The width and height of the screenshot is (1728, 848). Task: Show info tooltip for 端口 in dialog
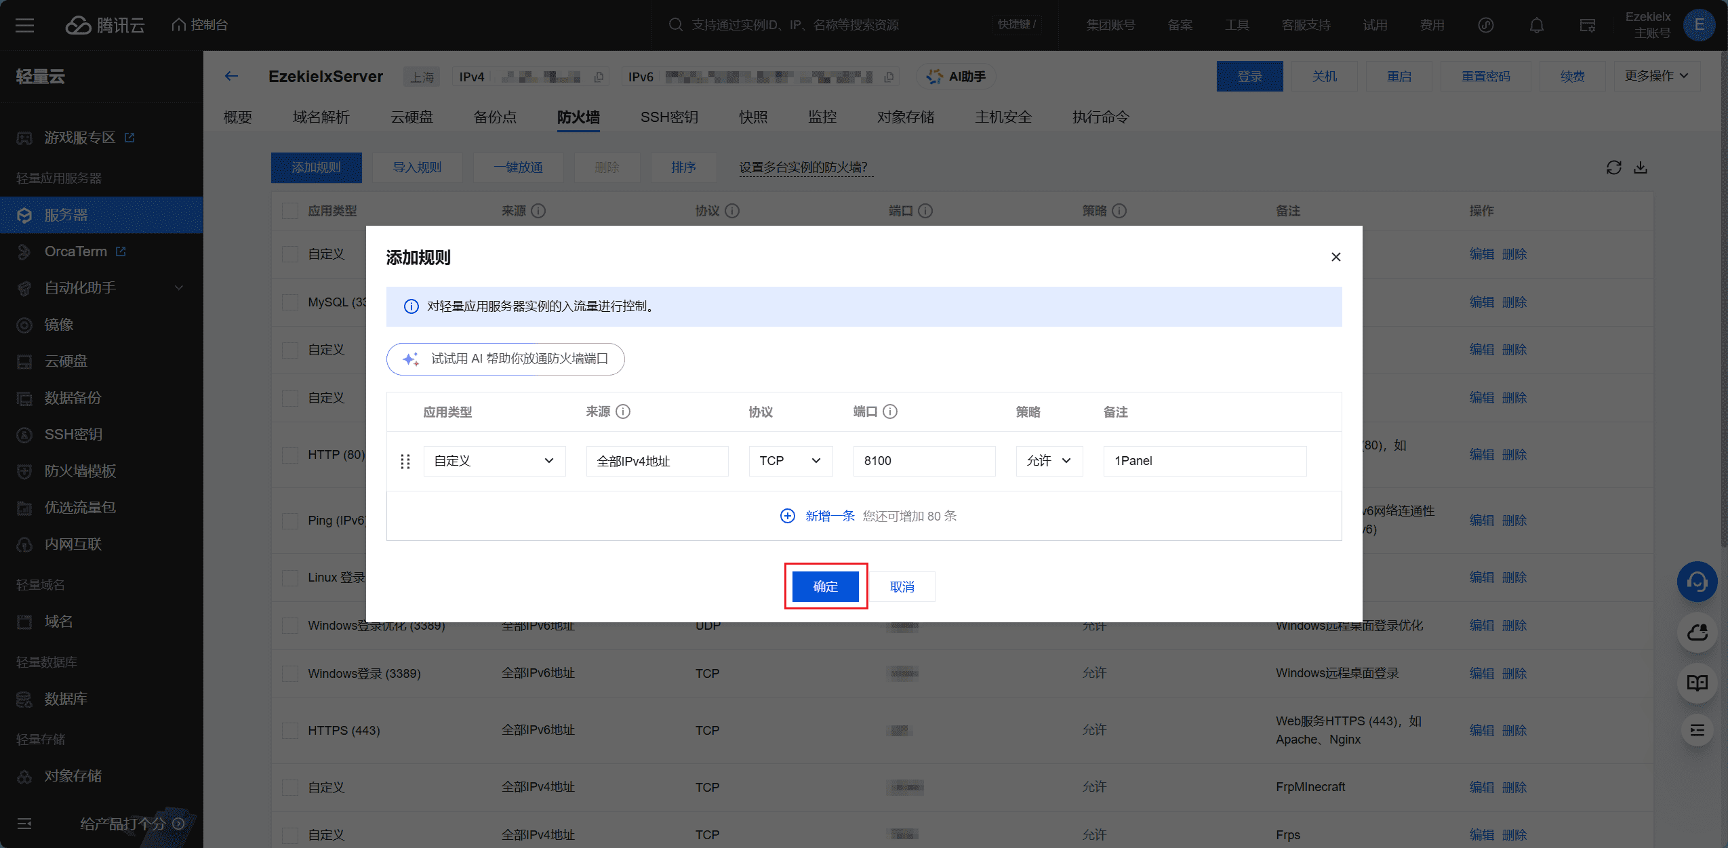[890, 411]
